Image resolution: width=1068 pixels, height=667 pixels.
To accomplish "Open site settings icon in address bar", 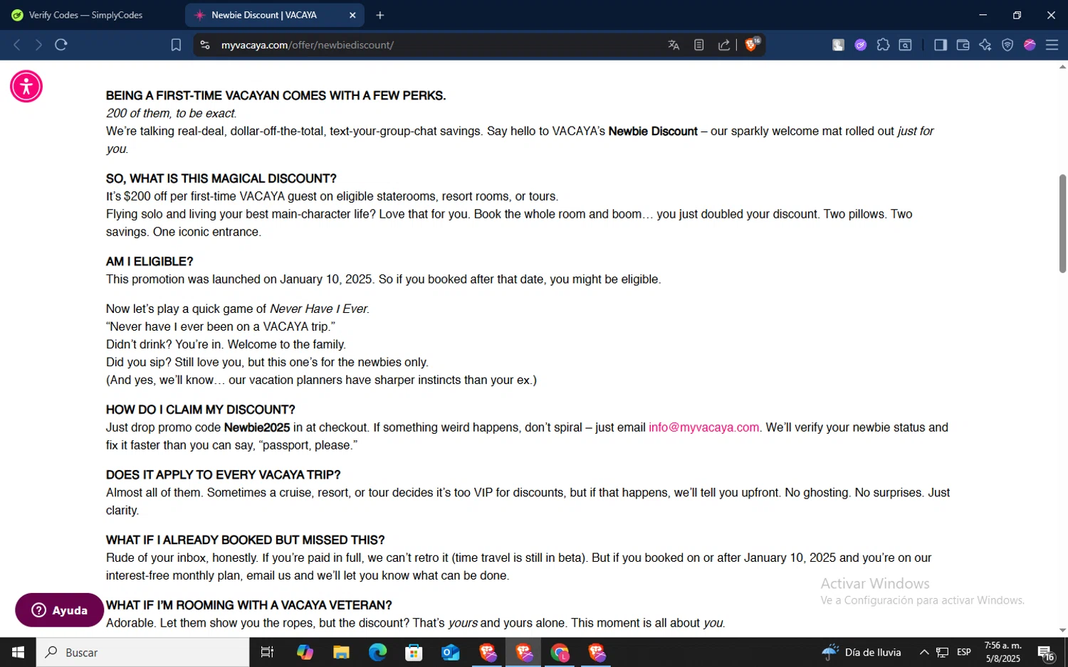I will (x=205, y=45).
